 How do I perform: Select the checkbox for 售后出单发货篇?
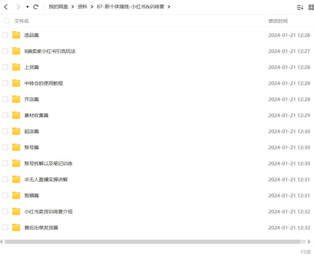click(x=5, y=227)
